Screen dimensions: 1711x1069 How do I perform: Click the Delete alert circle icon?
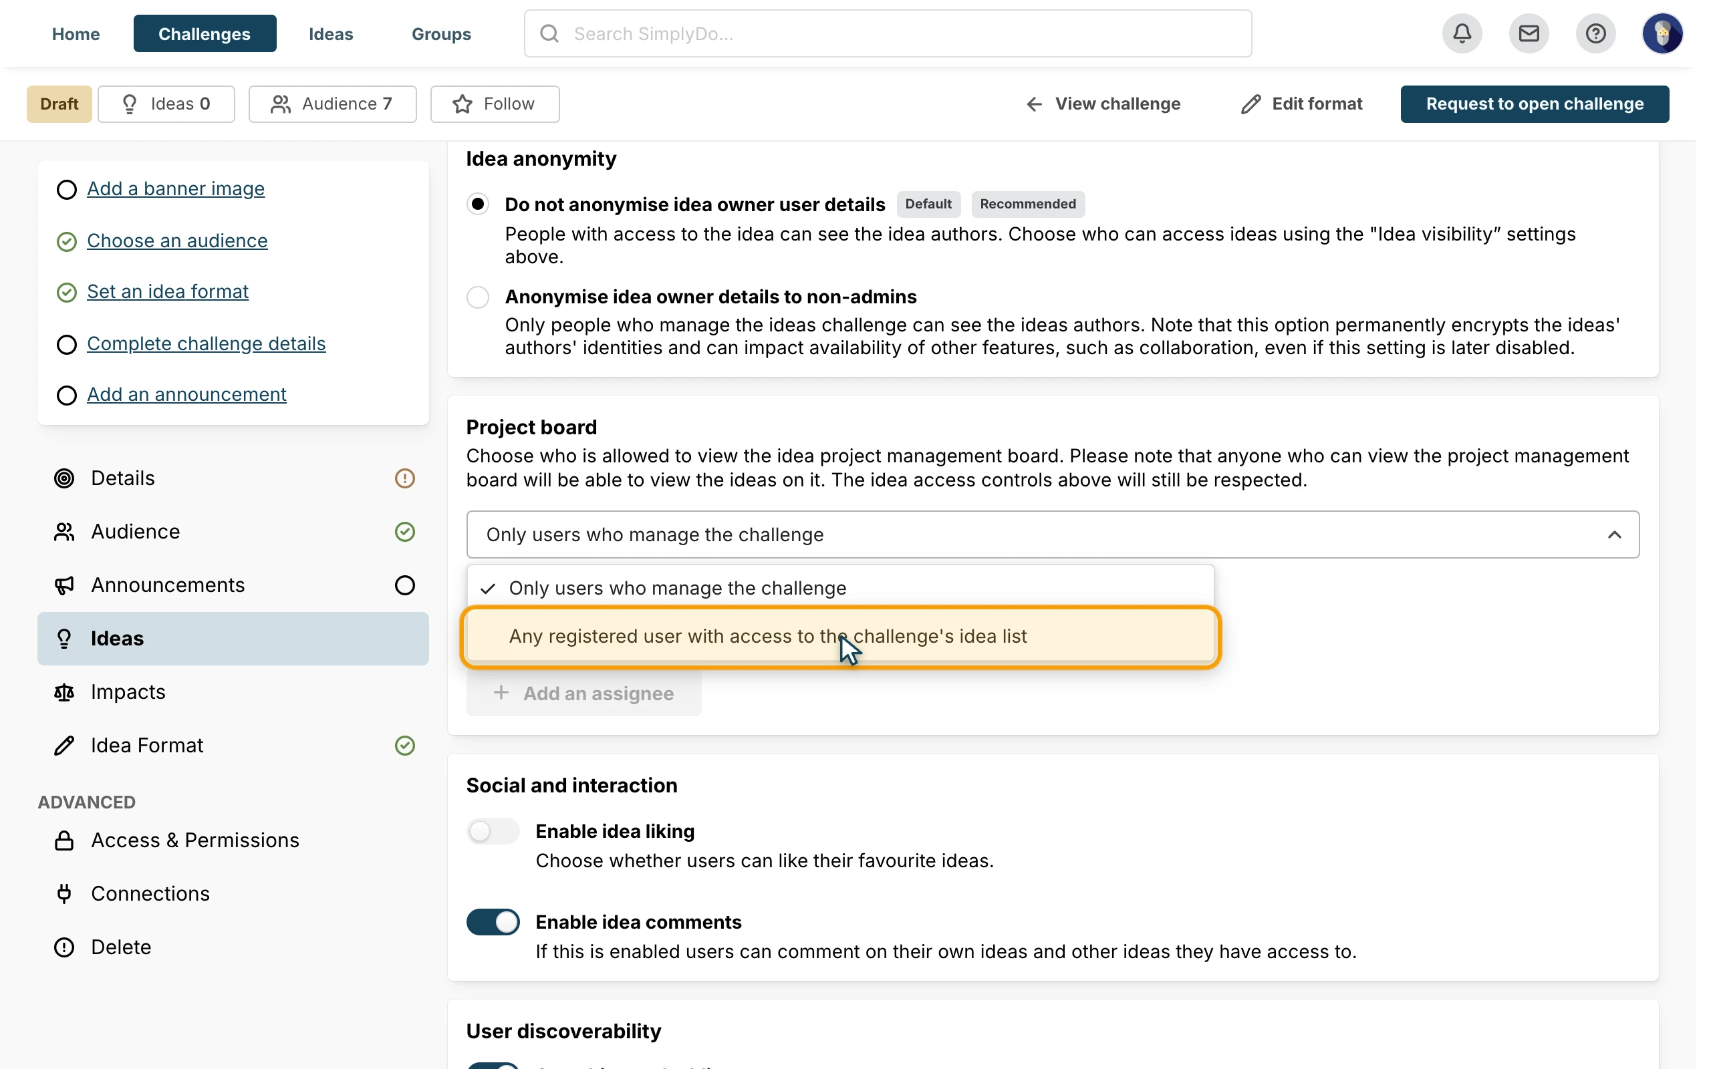point(64,947)
